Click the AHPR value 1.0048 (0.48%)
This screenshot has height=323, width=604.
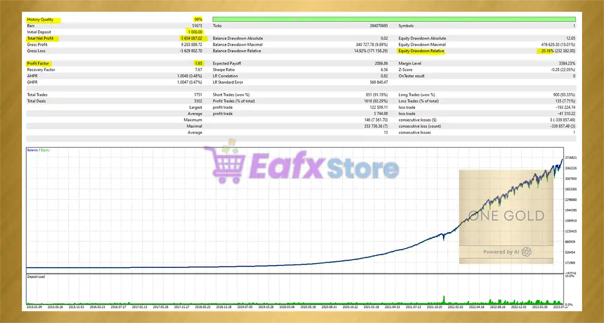pyautogui.click(x=190, y=76)
